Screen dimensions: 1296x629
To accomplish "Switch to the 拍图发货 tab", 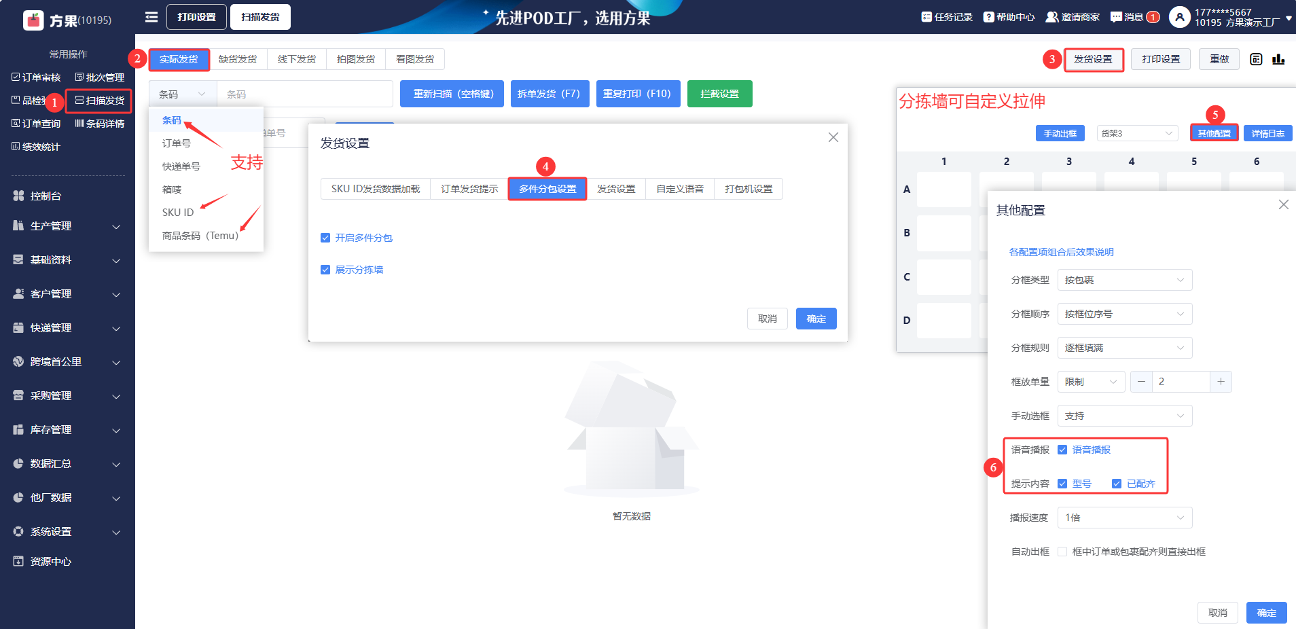I will coord(356,59).
